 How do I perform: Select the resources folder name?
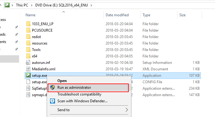pyautogui.click(x=40, y=43)
